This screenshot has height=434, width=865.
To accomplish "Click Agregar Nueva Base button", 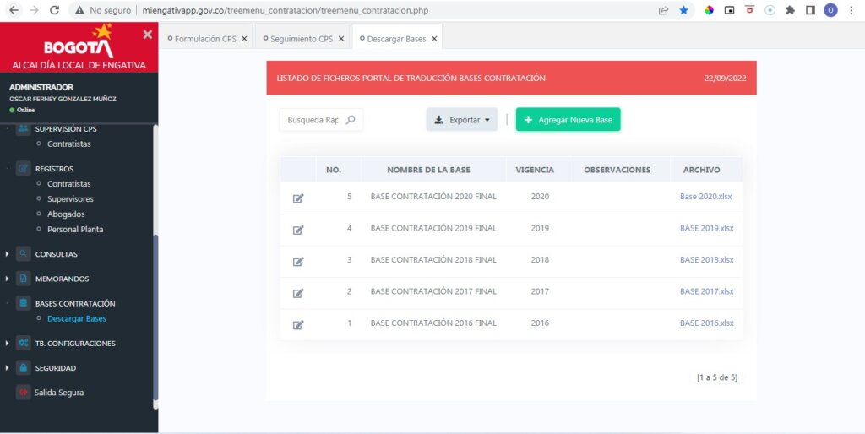I will (569, 120).
